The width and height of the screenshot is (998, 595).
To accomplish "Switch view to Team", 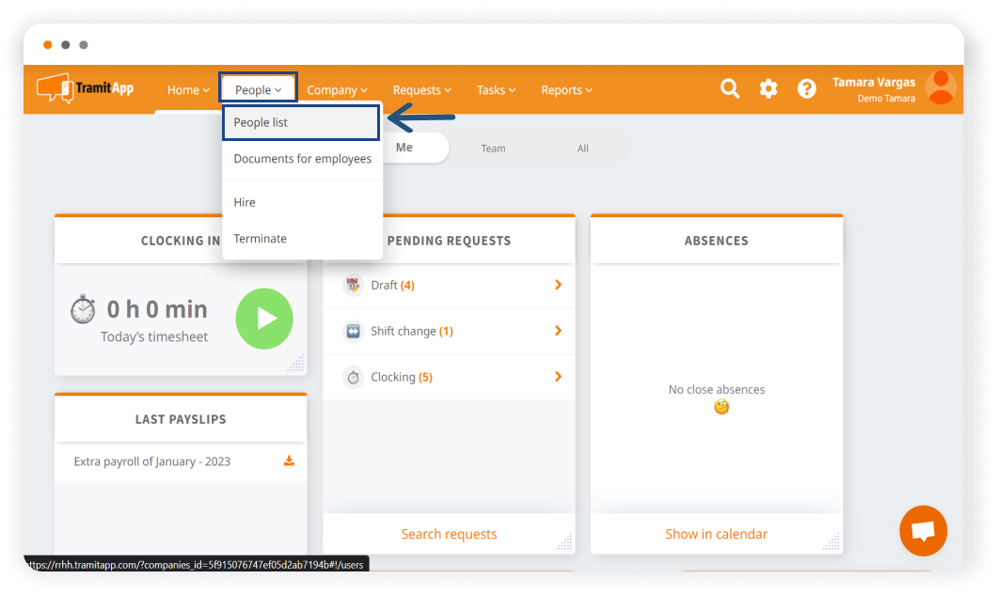I will [493, 149].
